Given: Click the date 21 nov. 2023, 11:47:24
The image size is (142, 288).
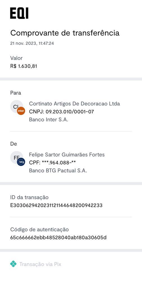Looking at the screenshot, I should pyautogui.click(x=32, y=44).
